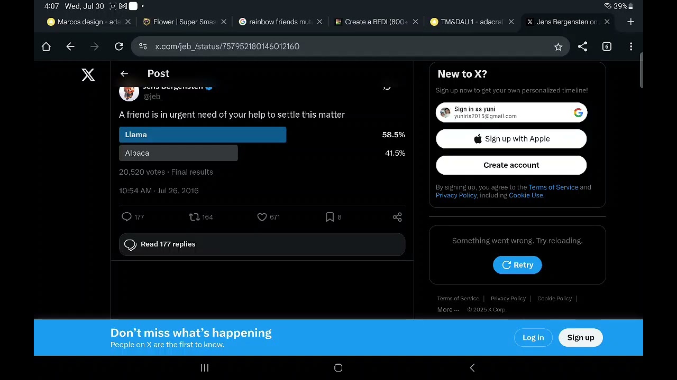Open the Terms of Service link
677x380 pixels.
click(x=553, y=187)
